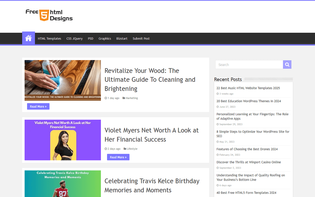Open the Bizstart menu item
Image resolution: width=315 pixels, height=197 pixels.
coord(122,39)
